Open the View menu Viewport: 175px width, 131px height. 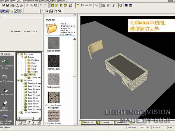click(13, 1)
